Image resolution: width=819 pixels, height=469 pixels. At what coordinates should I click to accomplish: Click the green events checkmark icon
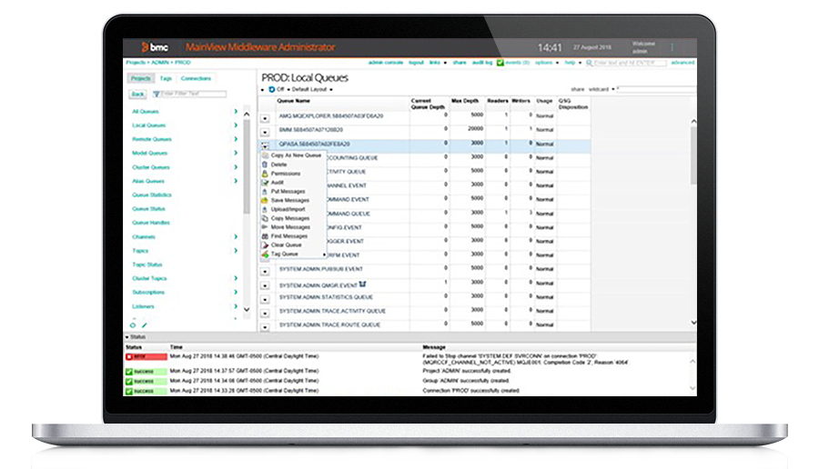[501, 63]
